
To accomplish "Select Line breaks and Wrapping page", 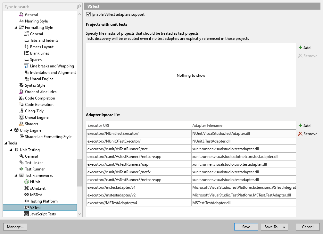I will (52, 66).
